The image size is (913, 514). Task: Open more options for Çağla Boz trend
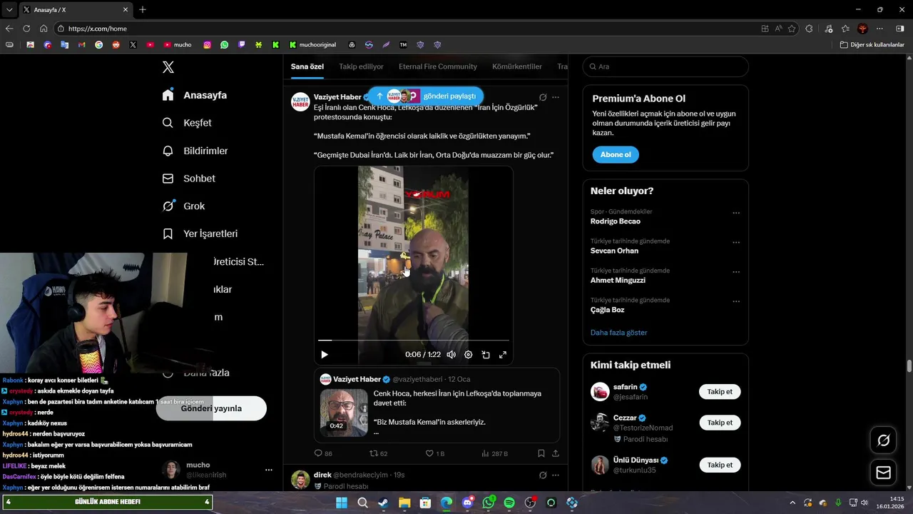pyautogui.click(x=736, y=301)
